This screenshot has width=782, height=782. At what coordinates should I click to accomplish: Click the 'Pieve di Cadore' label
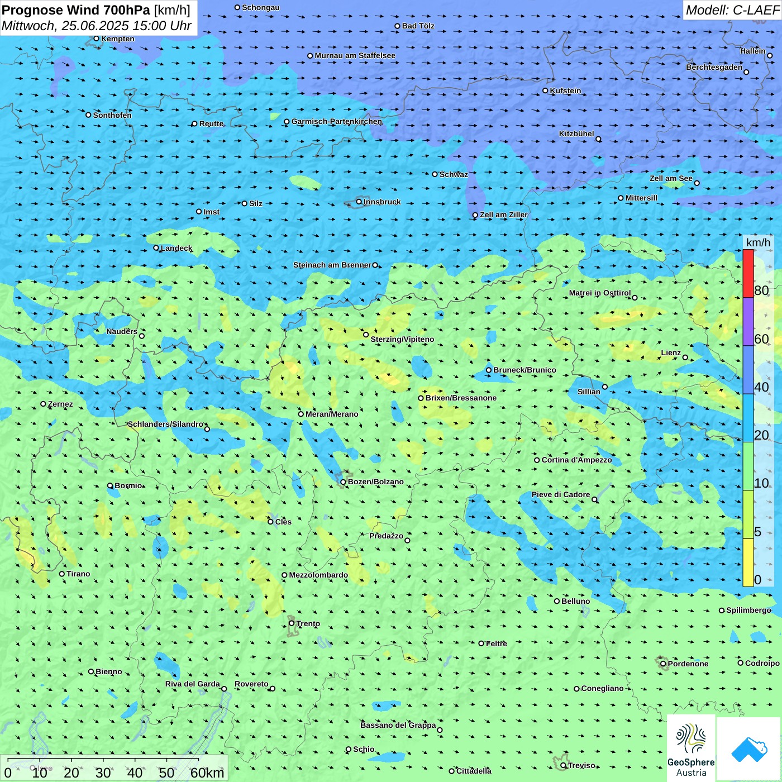561,494
